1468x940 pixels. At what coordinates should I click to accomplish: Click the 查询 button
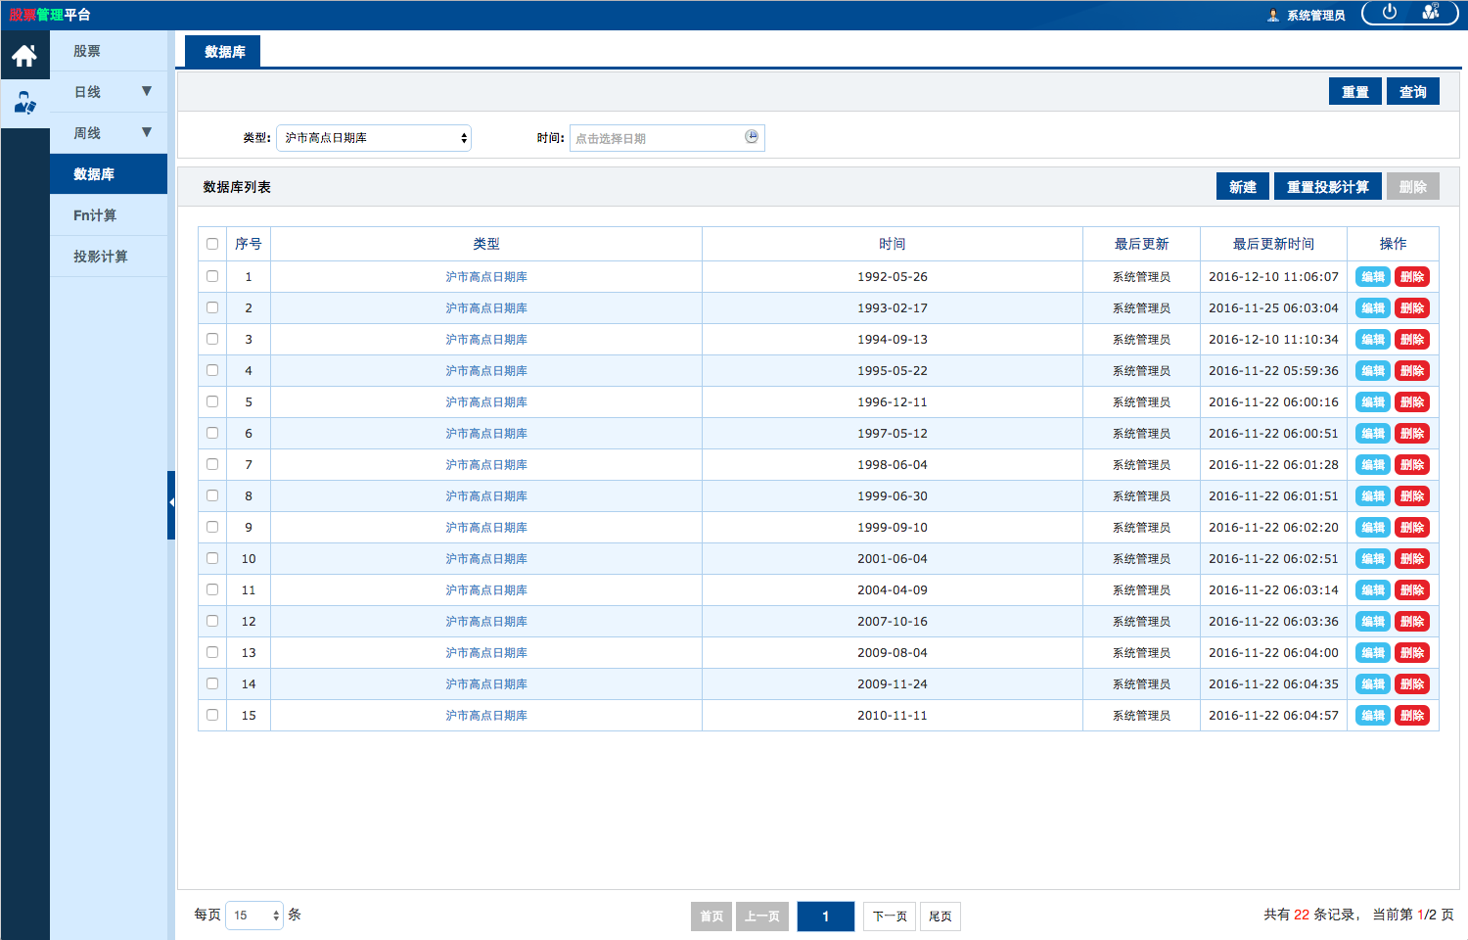pyautogui.click(x=1412, y=92)
